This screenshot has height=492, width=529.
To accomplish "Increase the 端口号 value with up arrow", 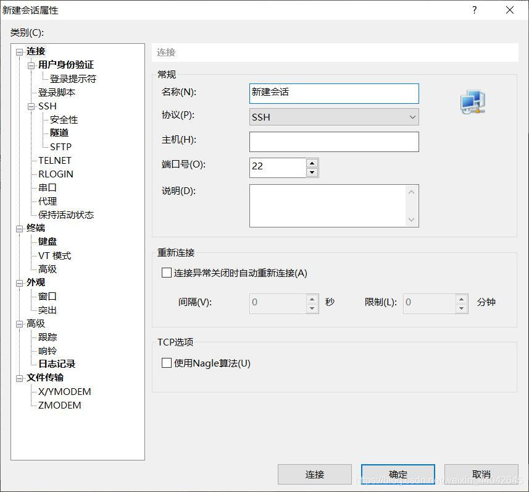I will pos(312,163).
